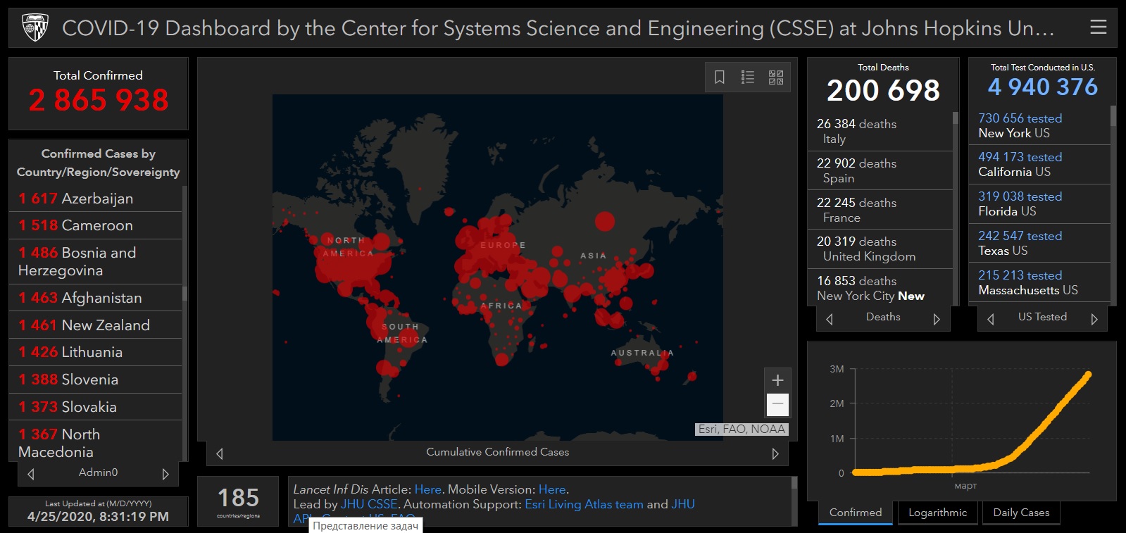Open the basemap gallery grid icon

tap(776, 77)
